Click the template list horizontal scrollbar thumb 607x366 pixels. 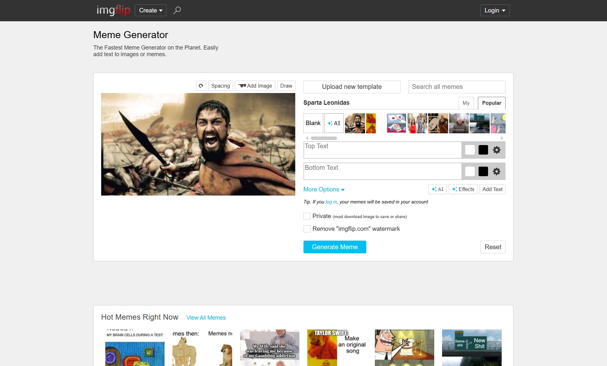pyautogui.click(x=324, y=138)
